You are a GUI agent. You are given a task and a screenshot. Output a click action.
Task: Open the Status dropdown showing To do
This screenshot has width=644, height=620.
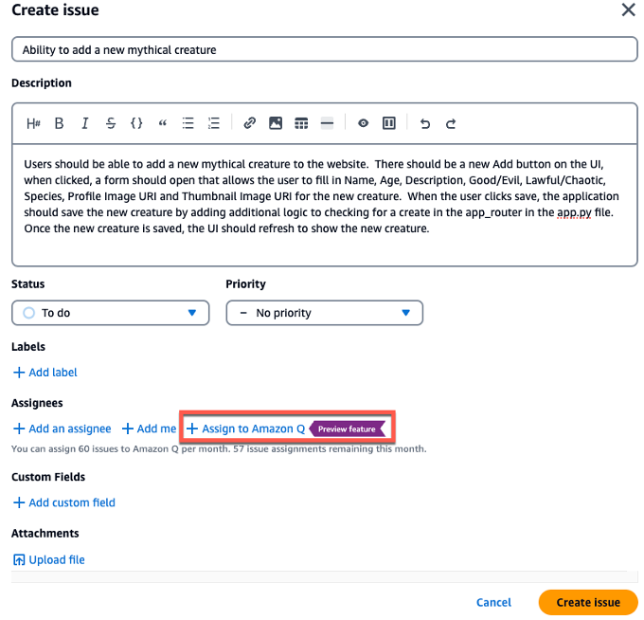(x=111, y=313)
